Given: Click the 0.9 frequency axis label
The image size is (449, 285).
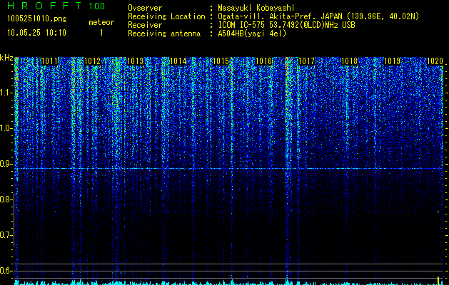Looking at the screenshot, I should click(6, 164).
